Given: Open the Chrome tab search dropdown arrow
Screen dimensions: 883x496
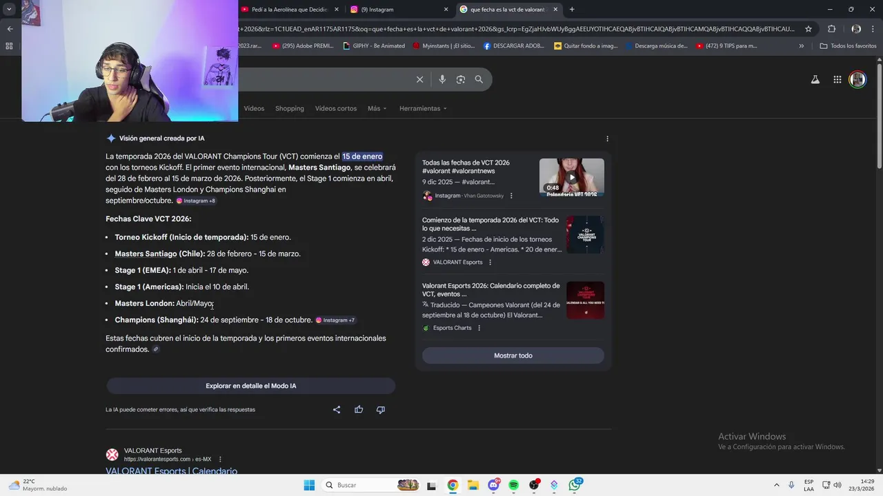Looking at the screenshot, I should 9,10.
